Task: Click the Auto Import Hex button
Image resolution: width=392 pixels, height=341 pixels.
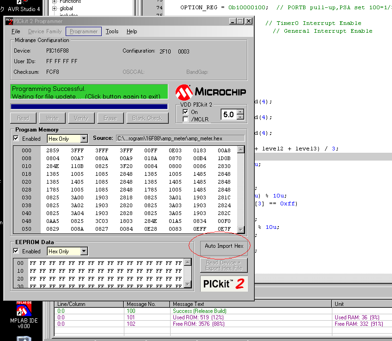Action: [x=224, y=248]
